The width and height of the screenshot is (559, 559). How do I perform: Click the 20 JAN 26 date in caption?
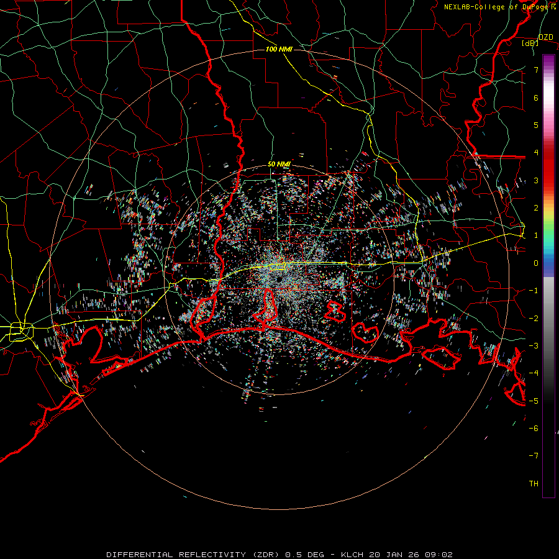click(x=396, y=555)
